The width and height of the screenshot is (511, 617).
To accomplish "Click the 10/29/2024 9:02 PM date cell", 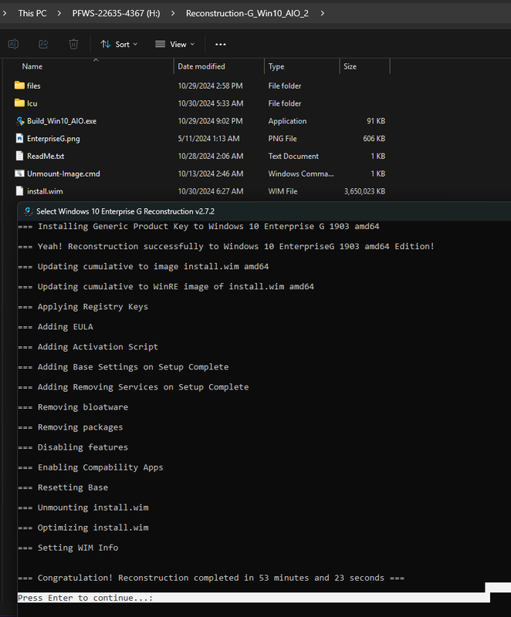I will (x=210, y=121).
